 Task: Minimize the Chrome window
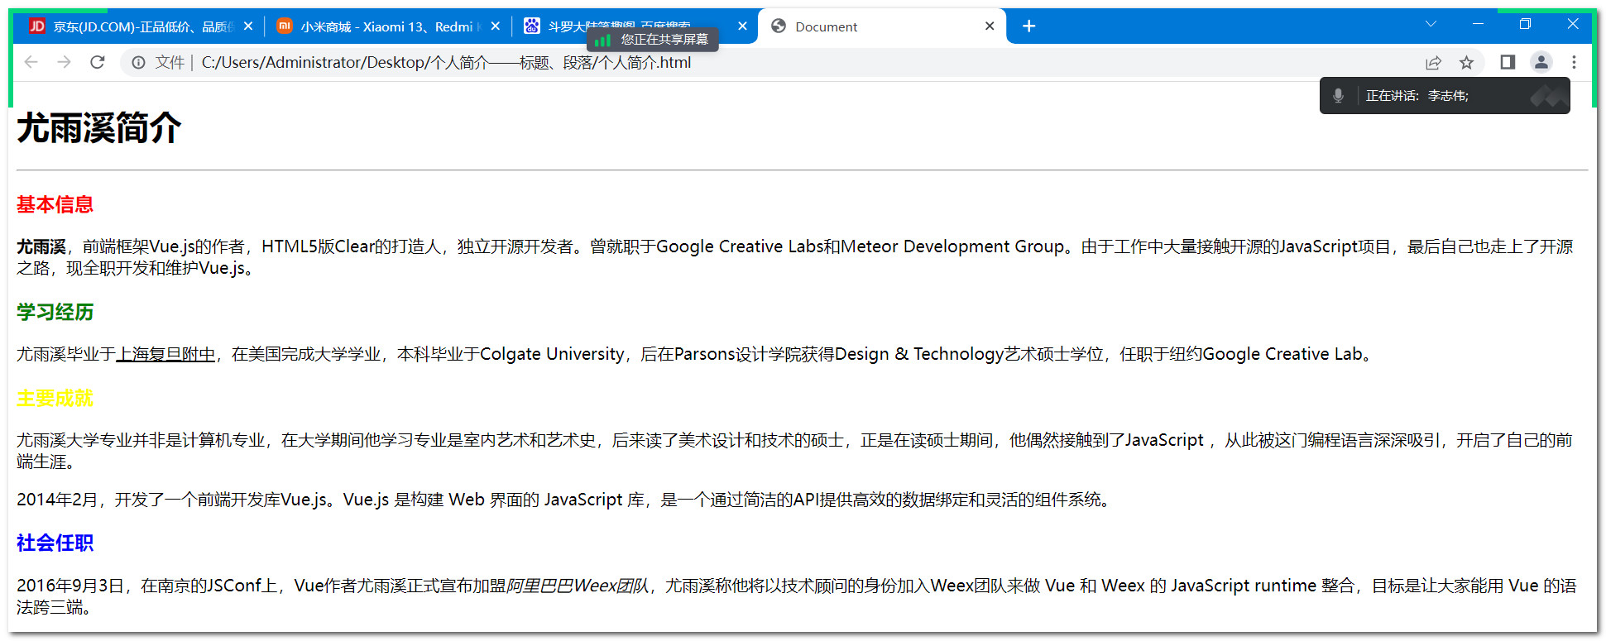click(1478, 24)
